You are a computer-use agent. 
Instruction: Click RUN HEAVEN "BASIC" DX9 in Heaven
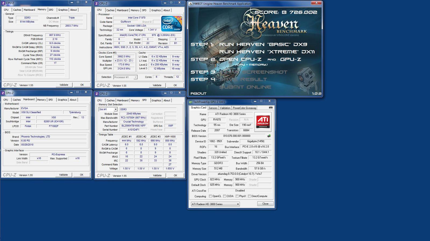click(263, 45)
